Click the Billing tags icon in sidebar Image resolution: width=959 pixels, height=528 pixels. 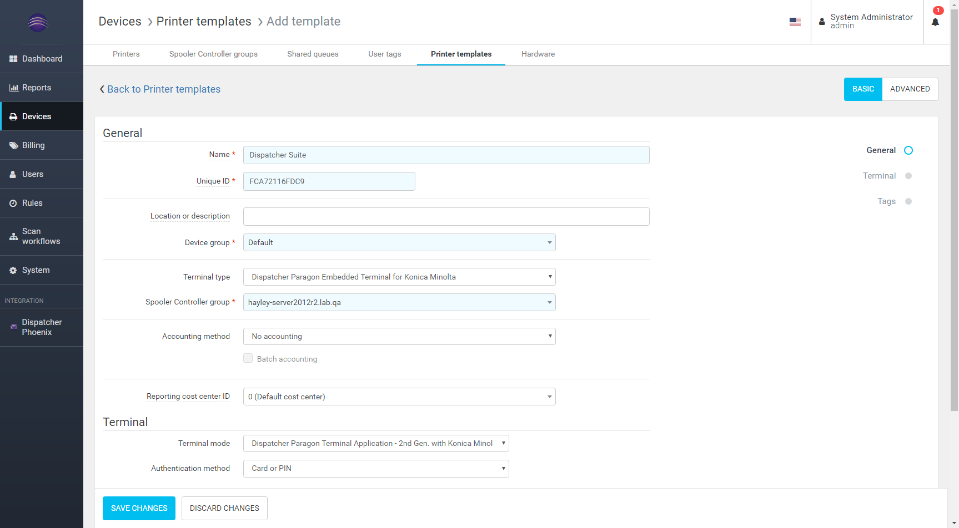pyautogui.click(x=14, y=145)
